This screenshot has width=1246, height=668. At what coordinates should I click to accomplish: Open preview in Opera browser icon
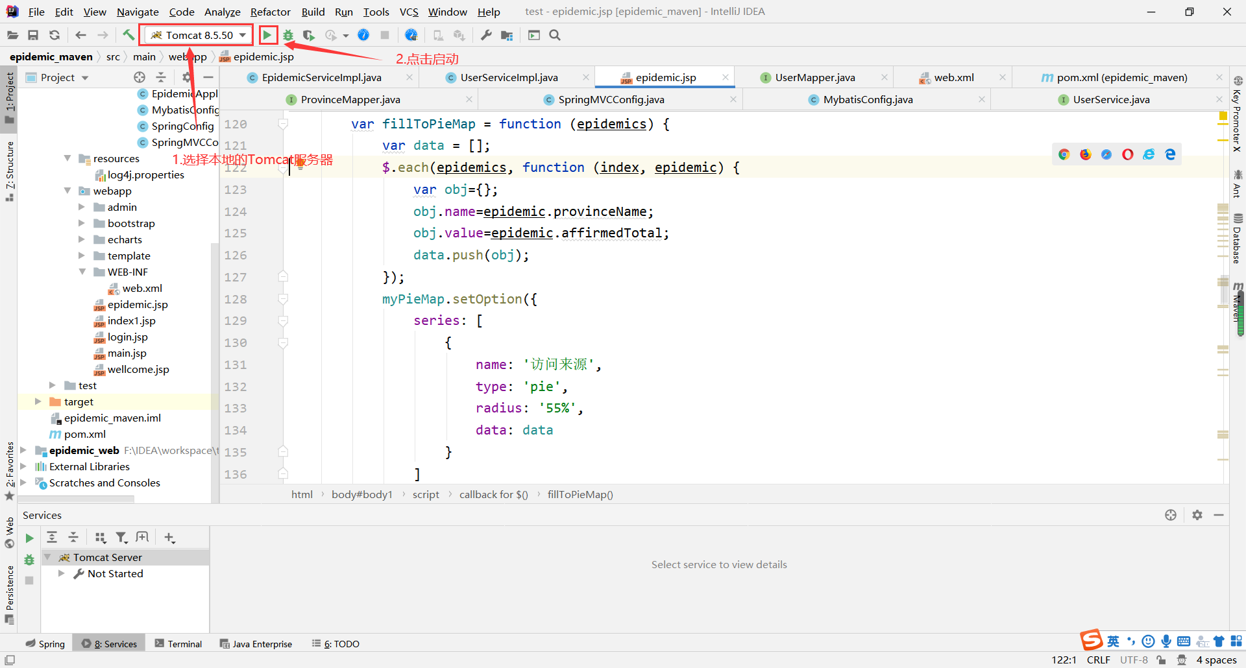[1128, 154]
